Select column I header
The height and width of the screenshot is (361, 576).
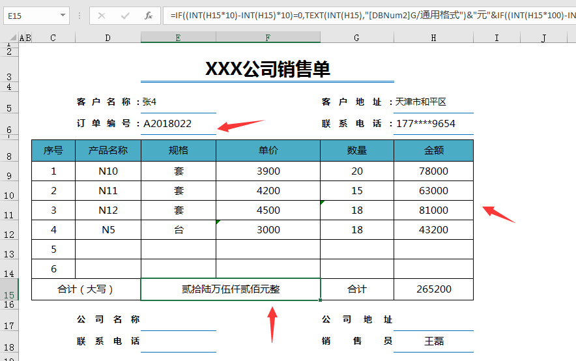point(497,38)
